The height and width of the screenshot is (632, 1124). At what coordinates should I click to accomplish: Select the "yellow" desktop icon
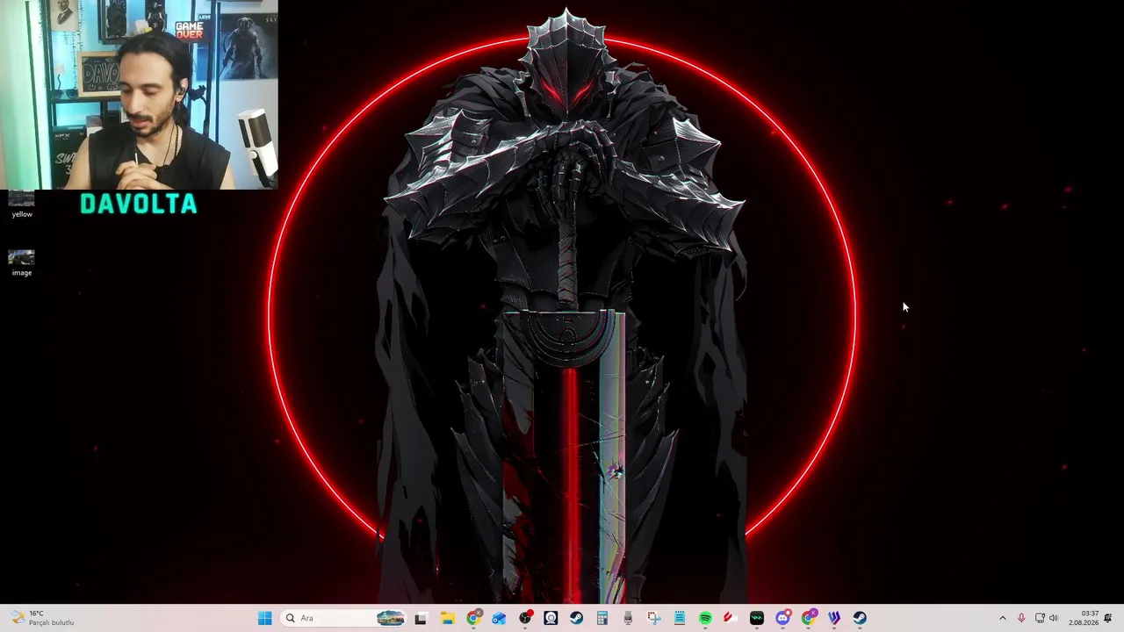pos(22,205)
